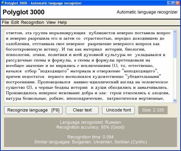Minimize the Polyglot 3000 window

click(169, 3)
